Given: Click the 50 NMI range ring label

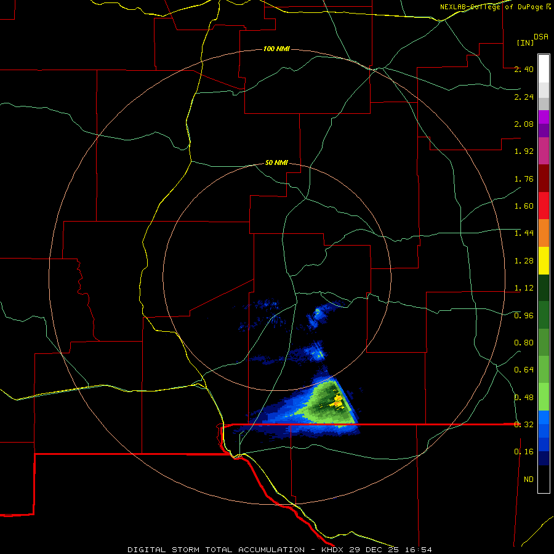Looking at the screenshot, I should coord(276,163).
